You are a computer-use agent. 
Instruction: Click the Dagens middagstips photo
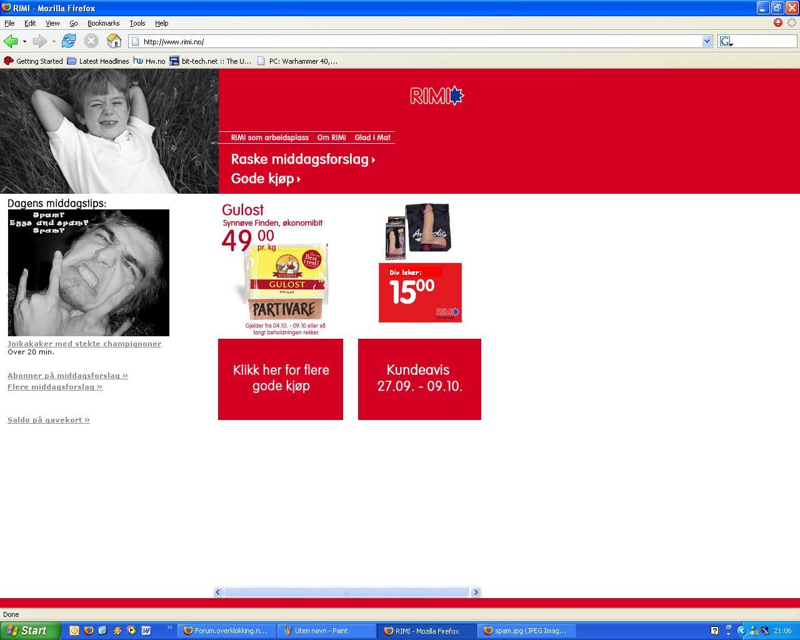[x=89, y=272]
